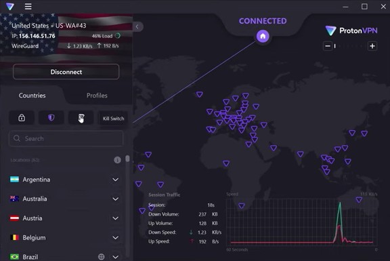Click the map zoom slider handle
The image size is (390, 261).
pos(334,46)
